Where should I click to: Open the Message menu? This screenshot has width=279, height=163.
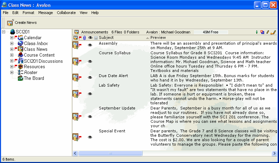[x=45, y=13]
